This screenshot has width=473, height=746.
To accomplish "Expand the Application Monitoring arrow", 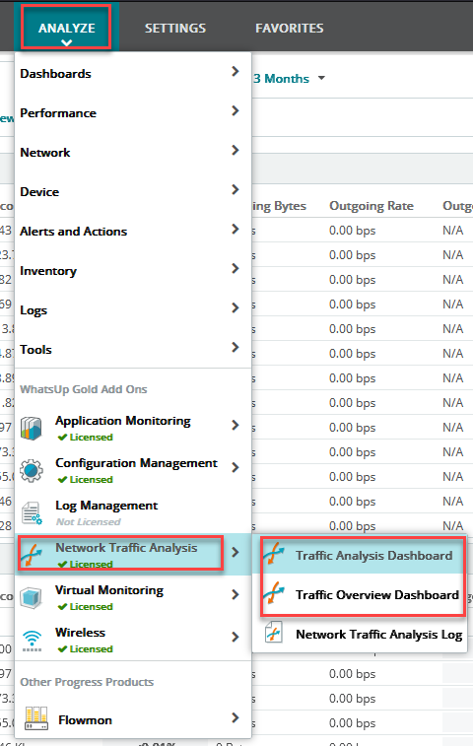I will coord(236,426).
